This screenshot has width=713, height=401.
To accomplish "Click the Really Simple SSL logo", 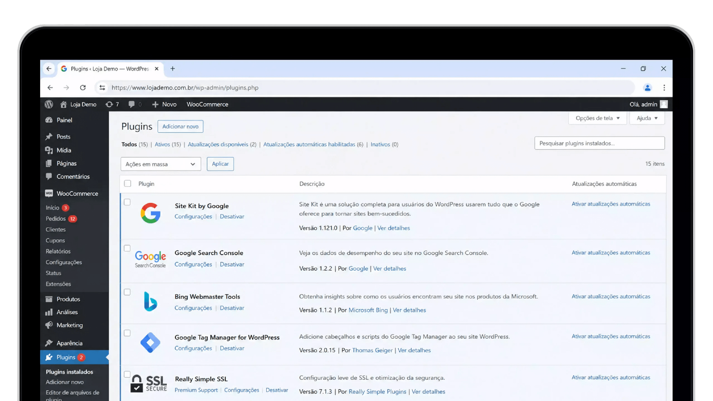I will click(x=149, y=383).
